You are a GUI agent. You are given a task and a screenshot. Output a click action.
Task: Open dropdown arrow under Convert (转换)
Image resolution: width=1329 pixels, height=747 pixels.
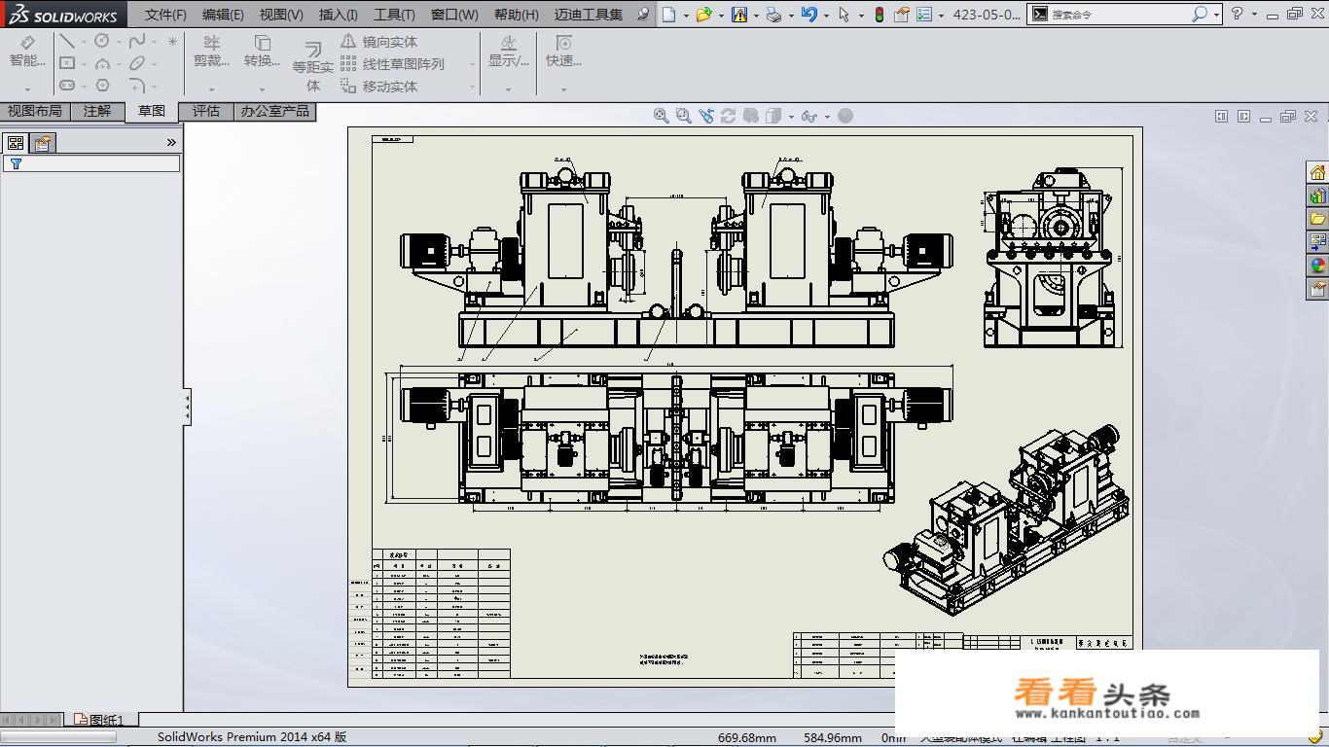point(262,89)
